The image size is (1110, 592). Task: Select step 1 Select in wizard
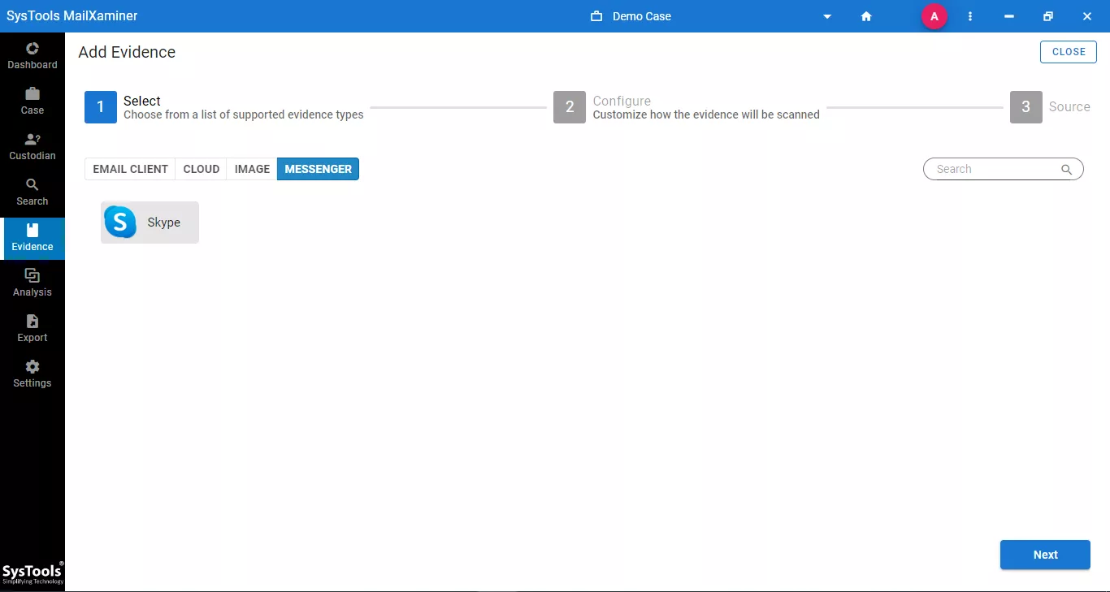click(x=224, y=107)
